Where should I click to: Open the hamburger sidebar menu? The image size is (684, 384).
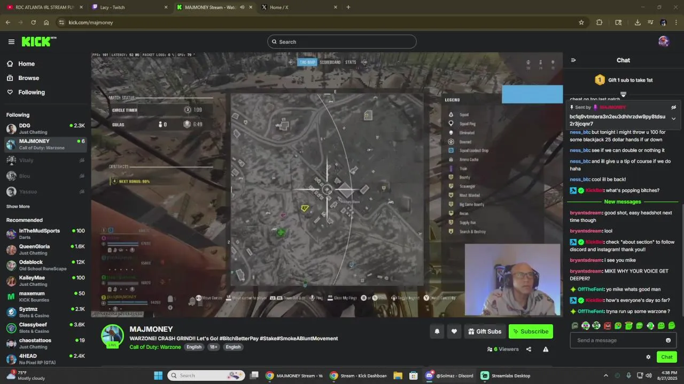pyautogui.click(x=11, y=42)
